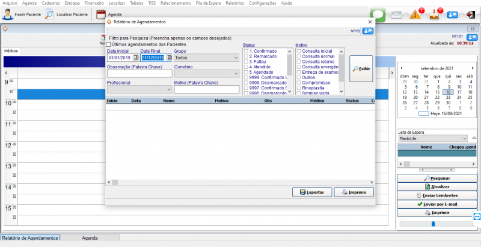Open the Financeiro menu
Image resolution: width=481 pixels, height=247 pixels.
(94, 3)
